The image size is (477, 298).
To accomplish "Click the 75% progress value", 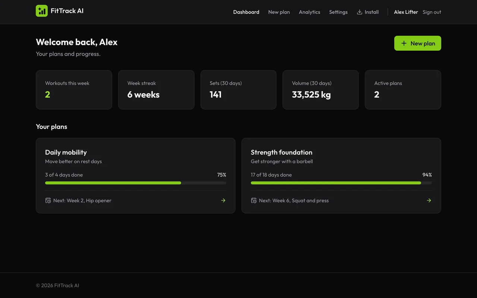I will point(222,175).
